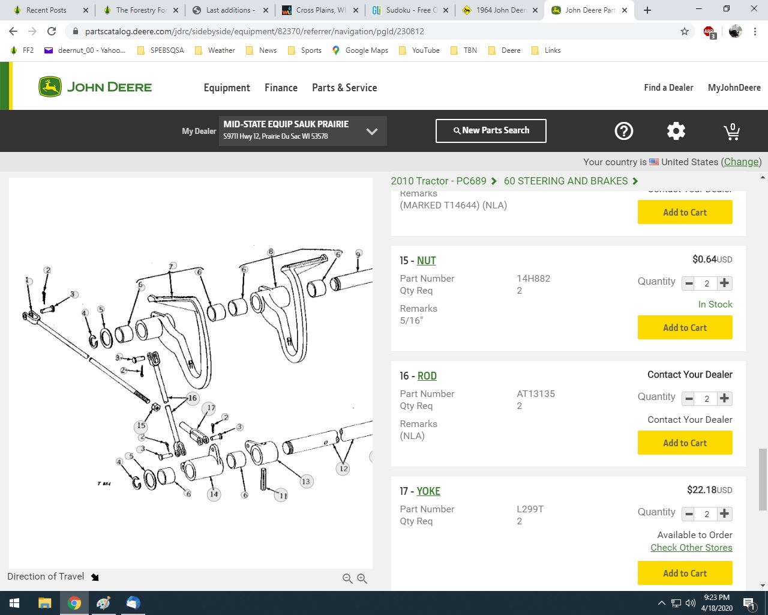
Task: Open the help question mark icon
Action: point(624,131)
